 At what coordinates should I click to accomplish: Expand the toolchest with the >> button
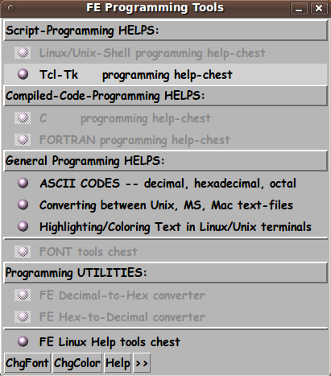(142, 363)
